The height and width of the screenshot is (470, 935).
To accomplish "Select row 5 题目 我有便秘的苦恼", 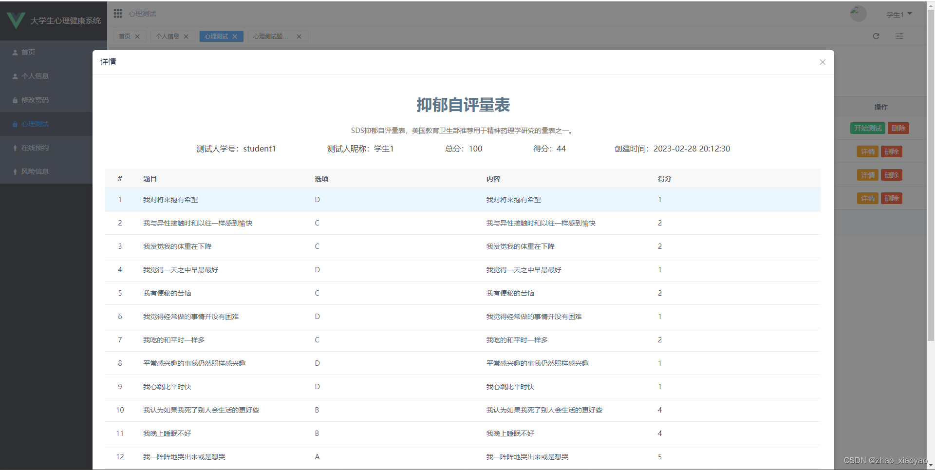I will 167,293.
